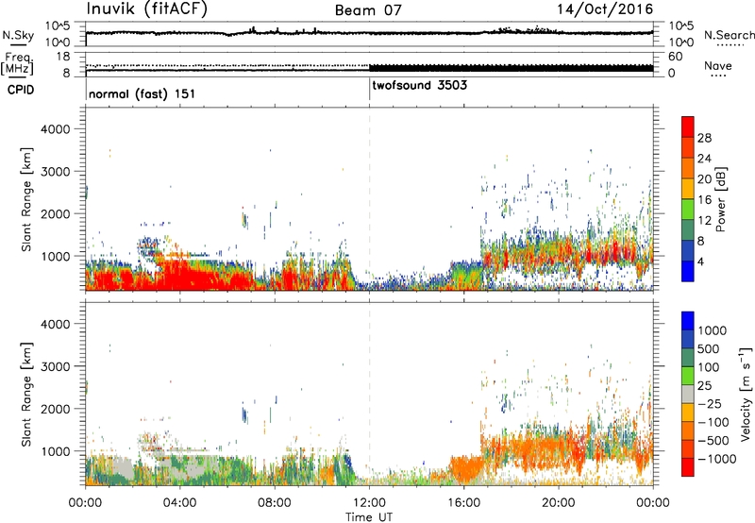This screenshot has width=755, height=523.
Task: Click the '-1000' velocity scale value
Action: point(717,459)
